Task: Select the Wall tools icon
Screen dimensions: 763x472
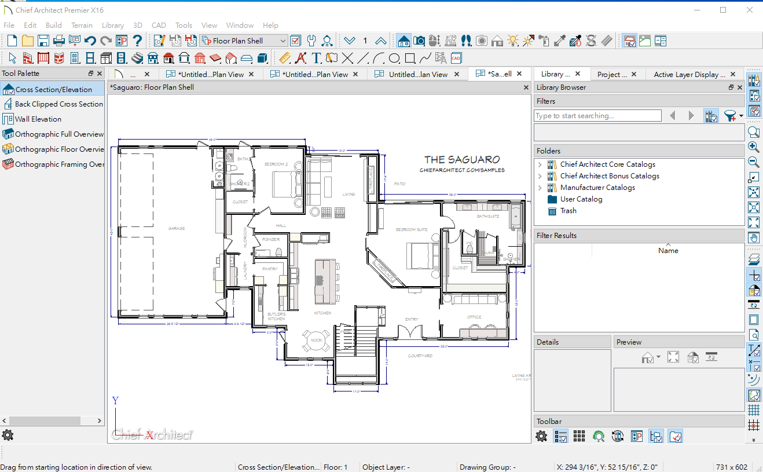Action: (28, 58)
